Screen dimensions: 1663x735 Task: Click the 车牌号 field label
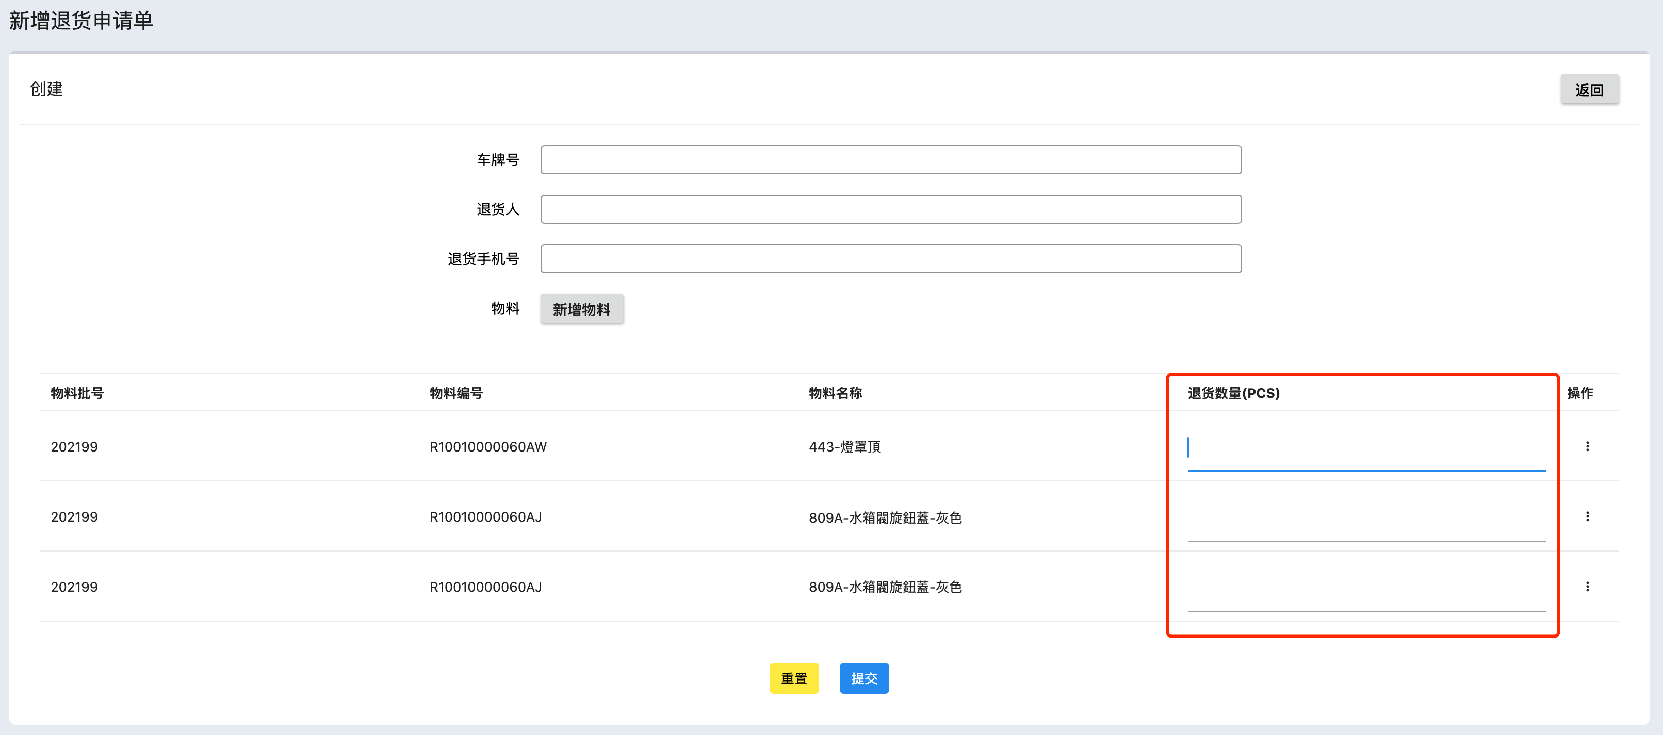(498, 159)
